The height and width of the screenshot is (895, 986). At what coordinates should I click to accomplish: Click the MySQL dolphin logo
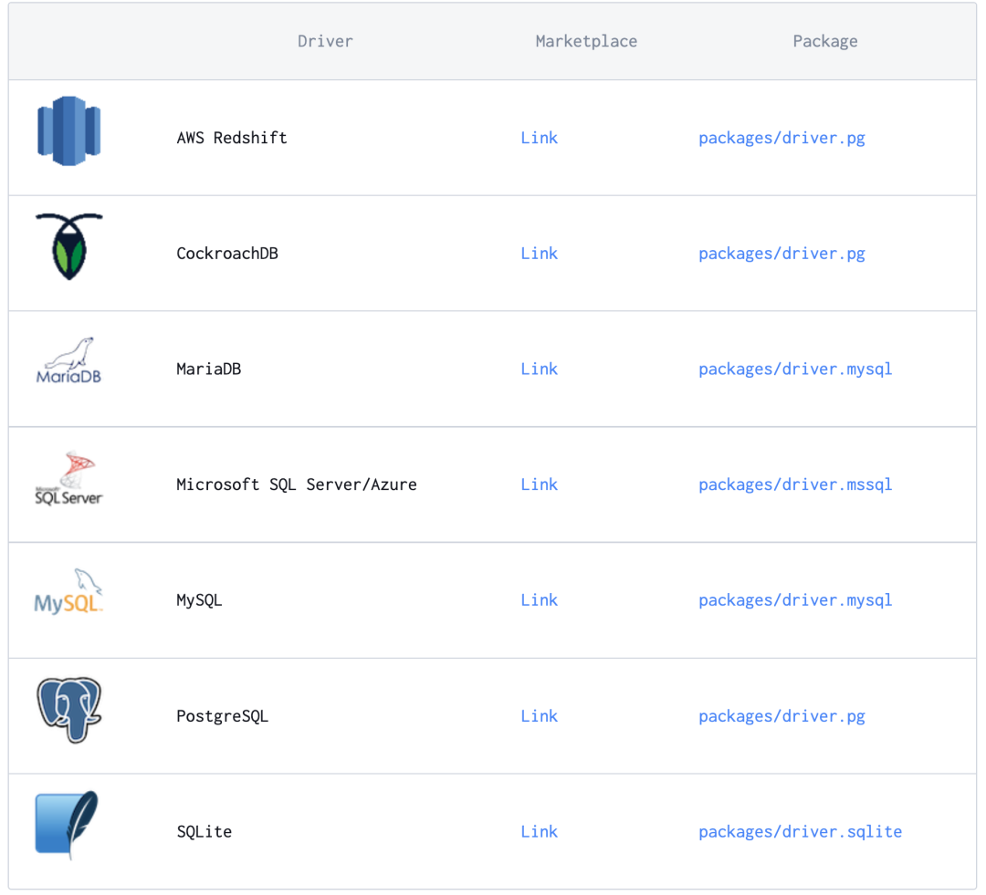69,591
